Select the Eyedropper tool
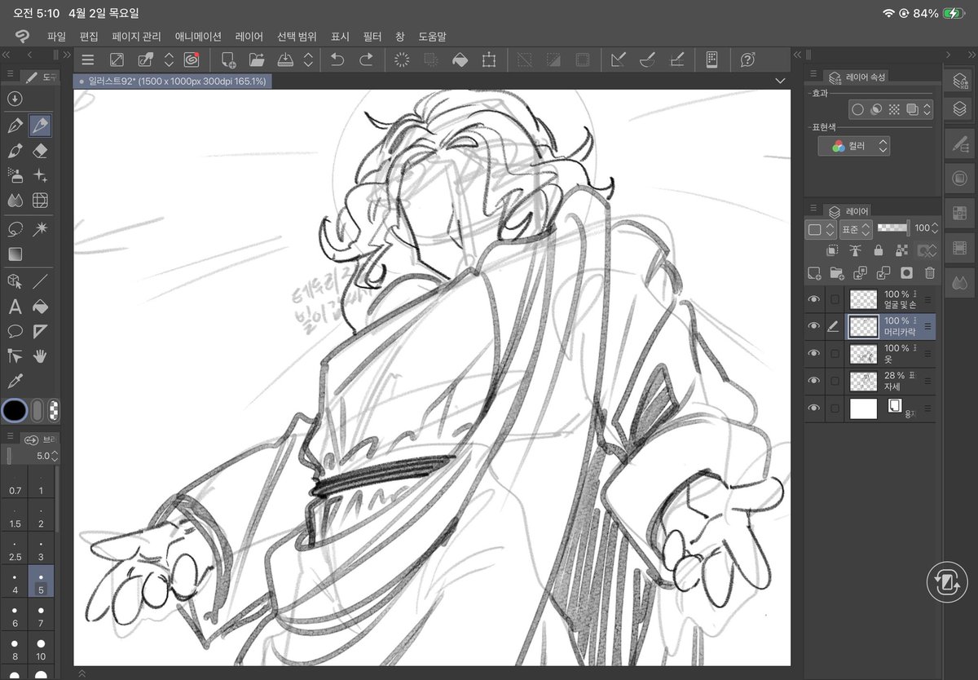 [x=15, y=381]
